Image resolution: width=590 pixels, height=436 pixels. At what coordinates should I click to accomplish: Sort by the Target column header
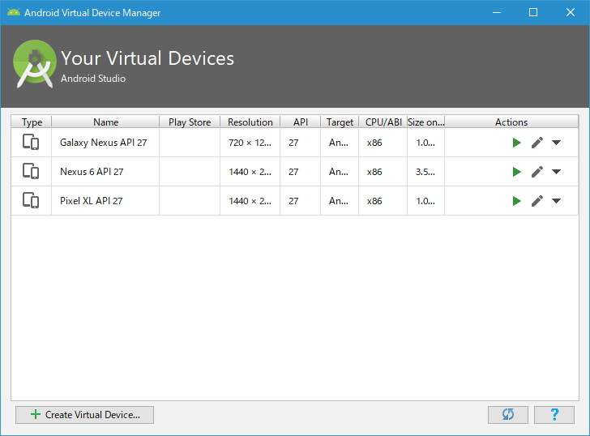click(340, 122)
